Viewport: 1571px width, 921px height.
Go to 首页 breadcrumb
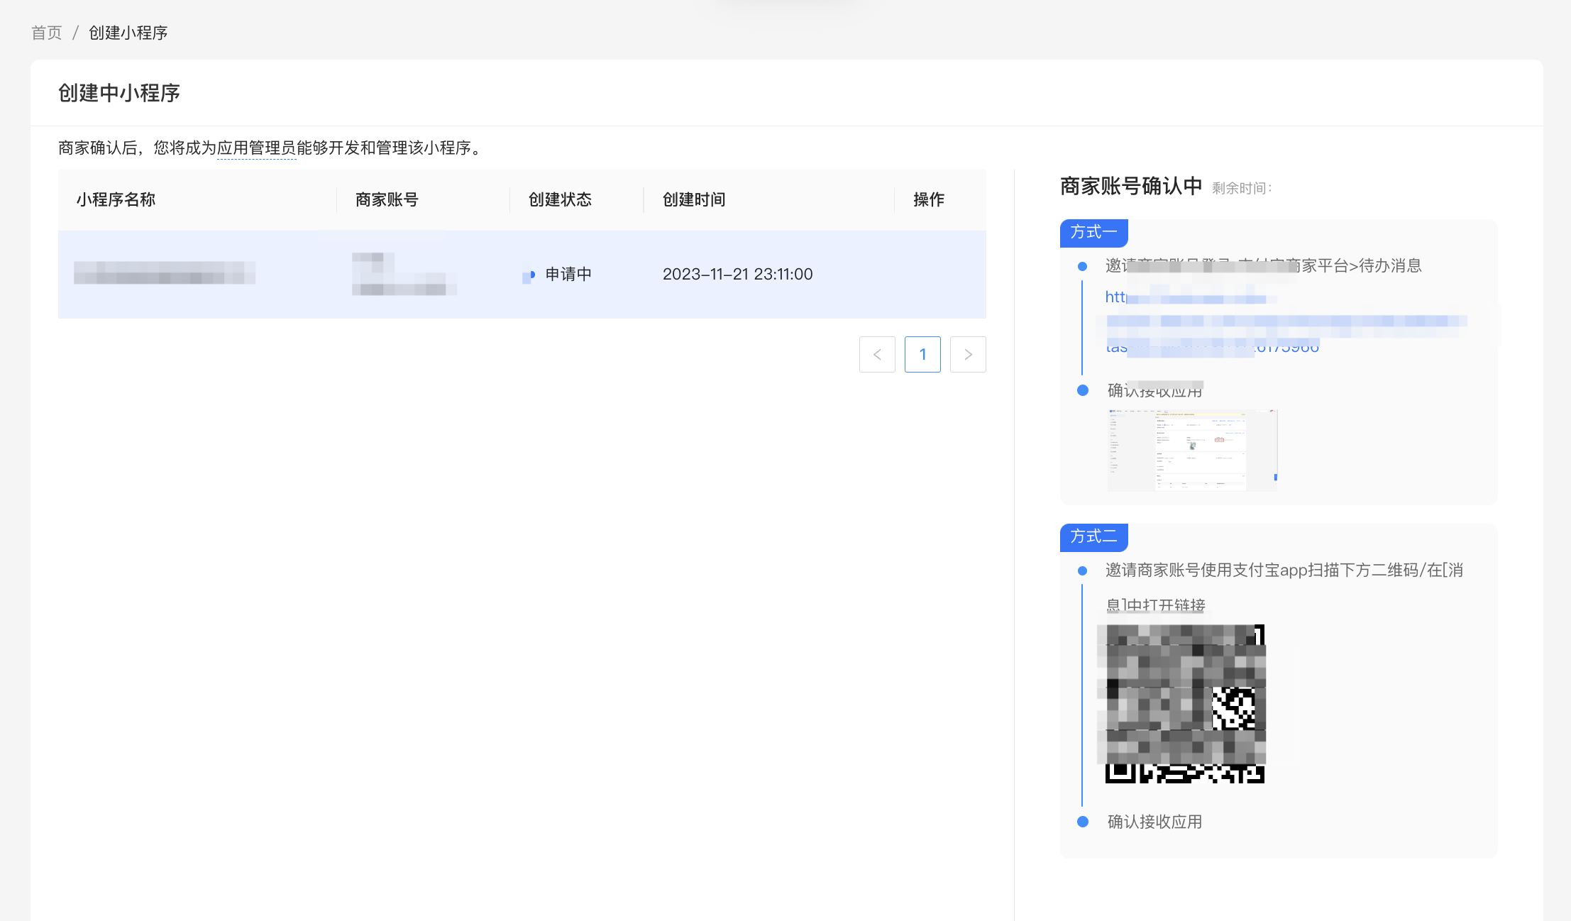tap(47, 33)
